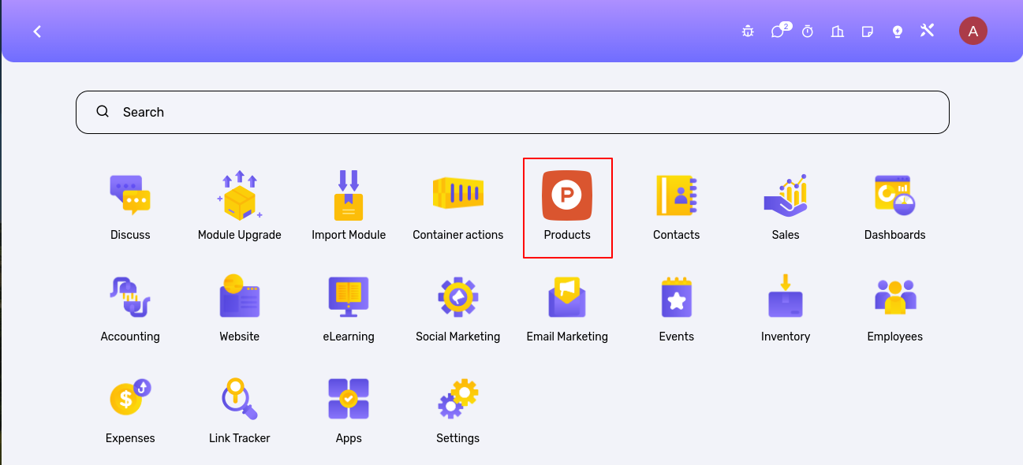Viewport: 1023px width, 465px height.
Task: Open Container actions app
Action: 457,195
